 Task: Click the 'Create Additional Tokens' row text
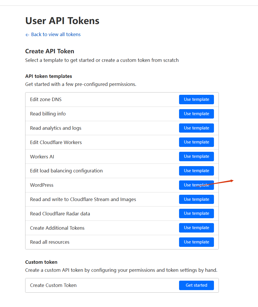tap(57, 228)
